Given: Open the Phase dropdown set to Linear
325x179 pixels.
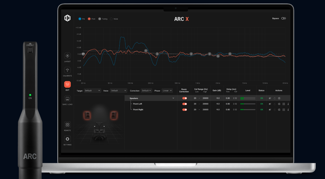Looking at the screenshot, I should [167, 91].
